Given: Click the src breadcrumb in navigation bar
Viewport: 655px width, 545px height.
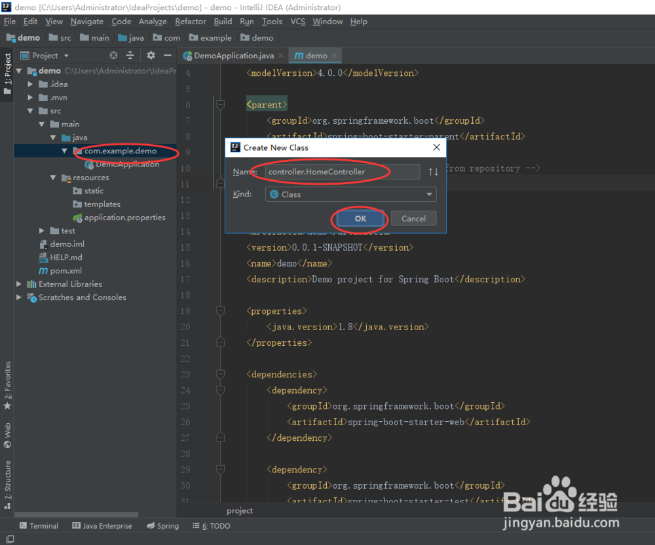Looking at the screenshot, I should [60, 38].
